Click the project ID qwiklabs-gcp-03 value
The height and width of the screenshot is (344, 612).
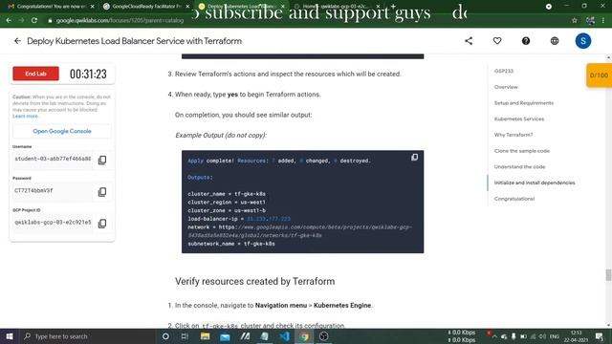point(54,222)
